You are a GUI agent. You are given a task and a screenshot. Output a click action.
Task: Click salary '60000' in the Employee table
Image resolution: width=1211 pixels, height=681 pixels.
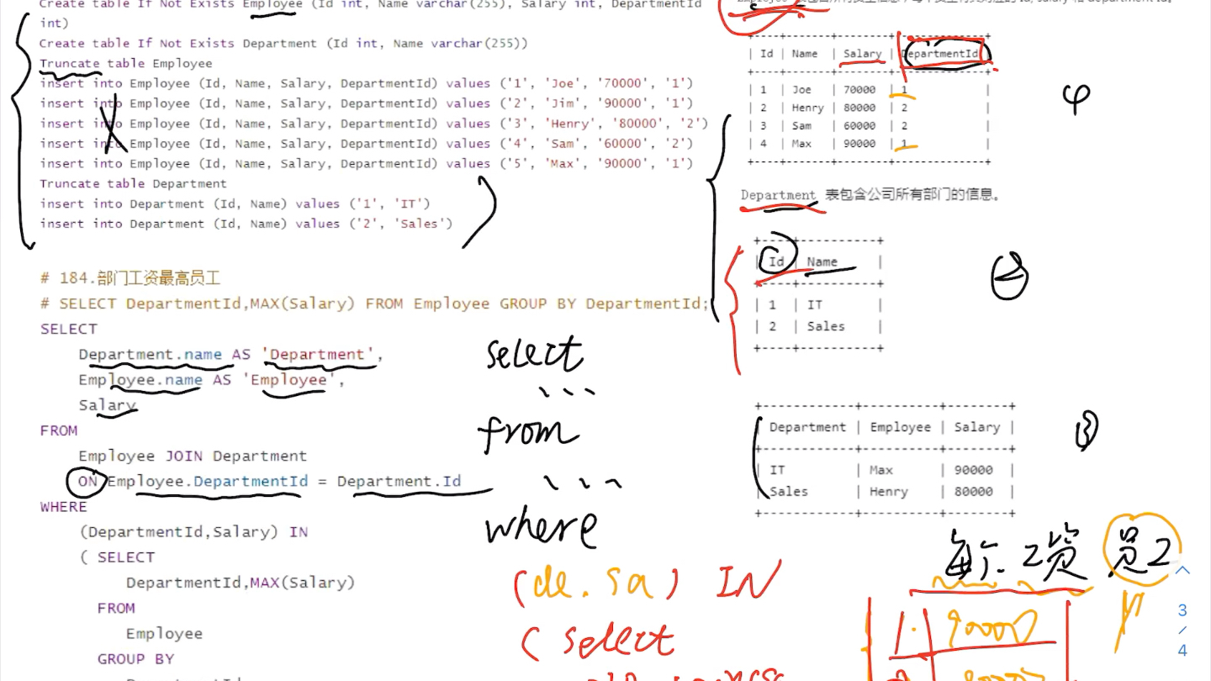point(859,126)
